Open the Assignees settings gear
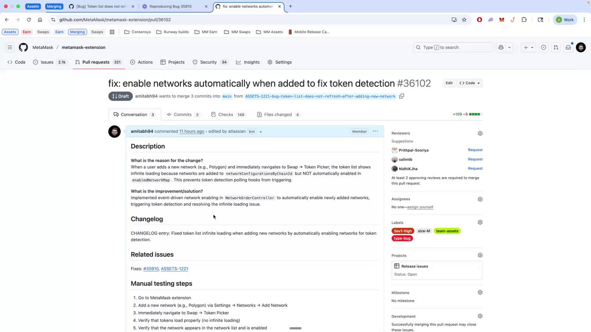Viewport: 591px width, 332px height. [x=480, y=199]
